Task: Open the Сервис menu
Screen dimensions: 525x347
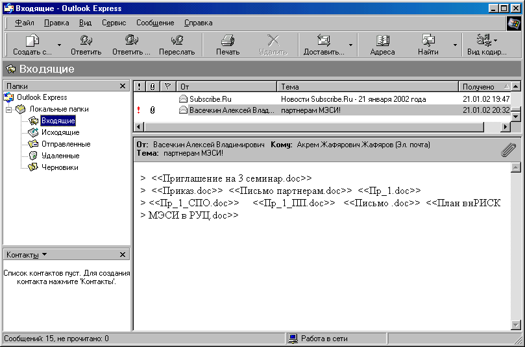Action: 114,23
